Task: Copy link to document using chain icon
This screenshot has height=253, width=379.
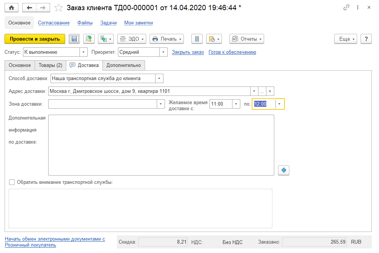Action: tap(346, 8)
